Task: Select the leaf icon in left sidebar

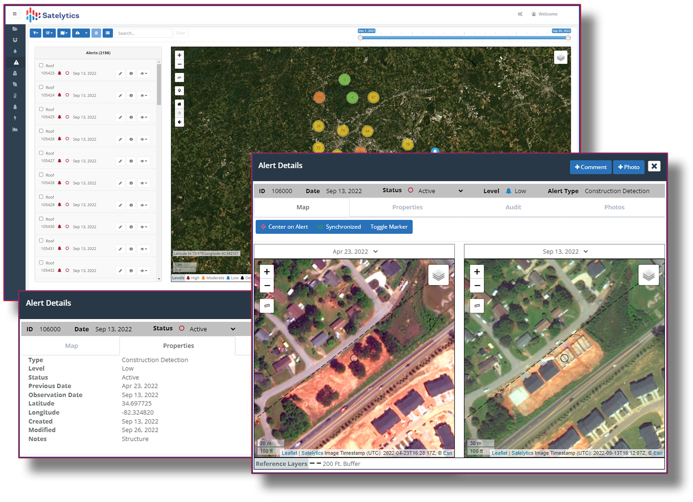Action: (15, 85)
